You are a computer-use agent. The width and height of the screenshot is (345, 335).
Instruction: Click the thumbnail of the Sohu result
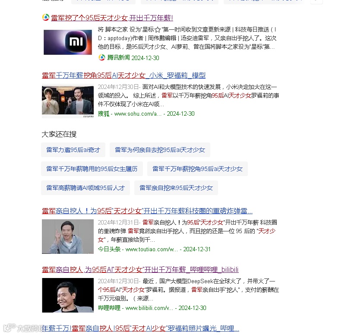point(68,102)
